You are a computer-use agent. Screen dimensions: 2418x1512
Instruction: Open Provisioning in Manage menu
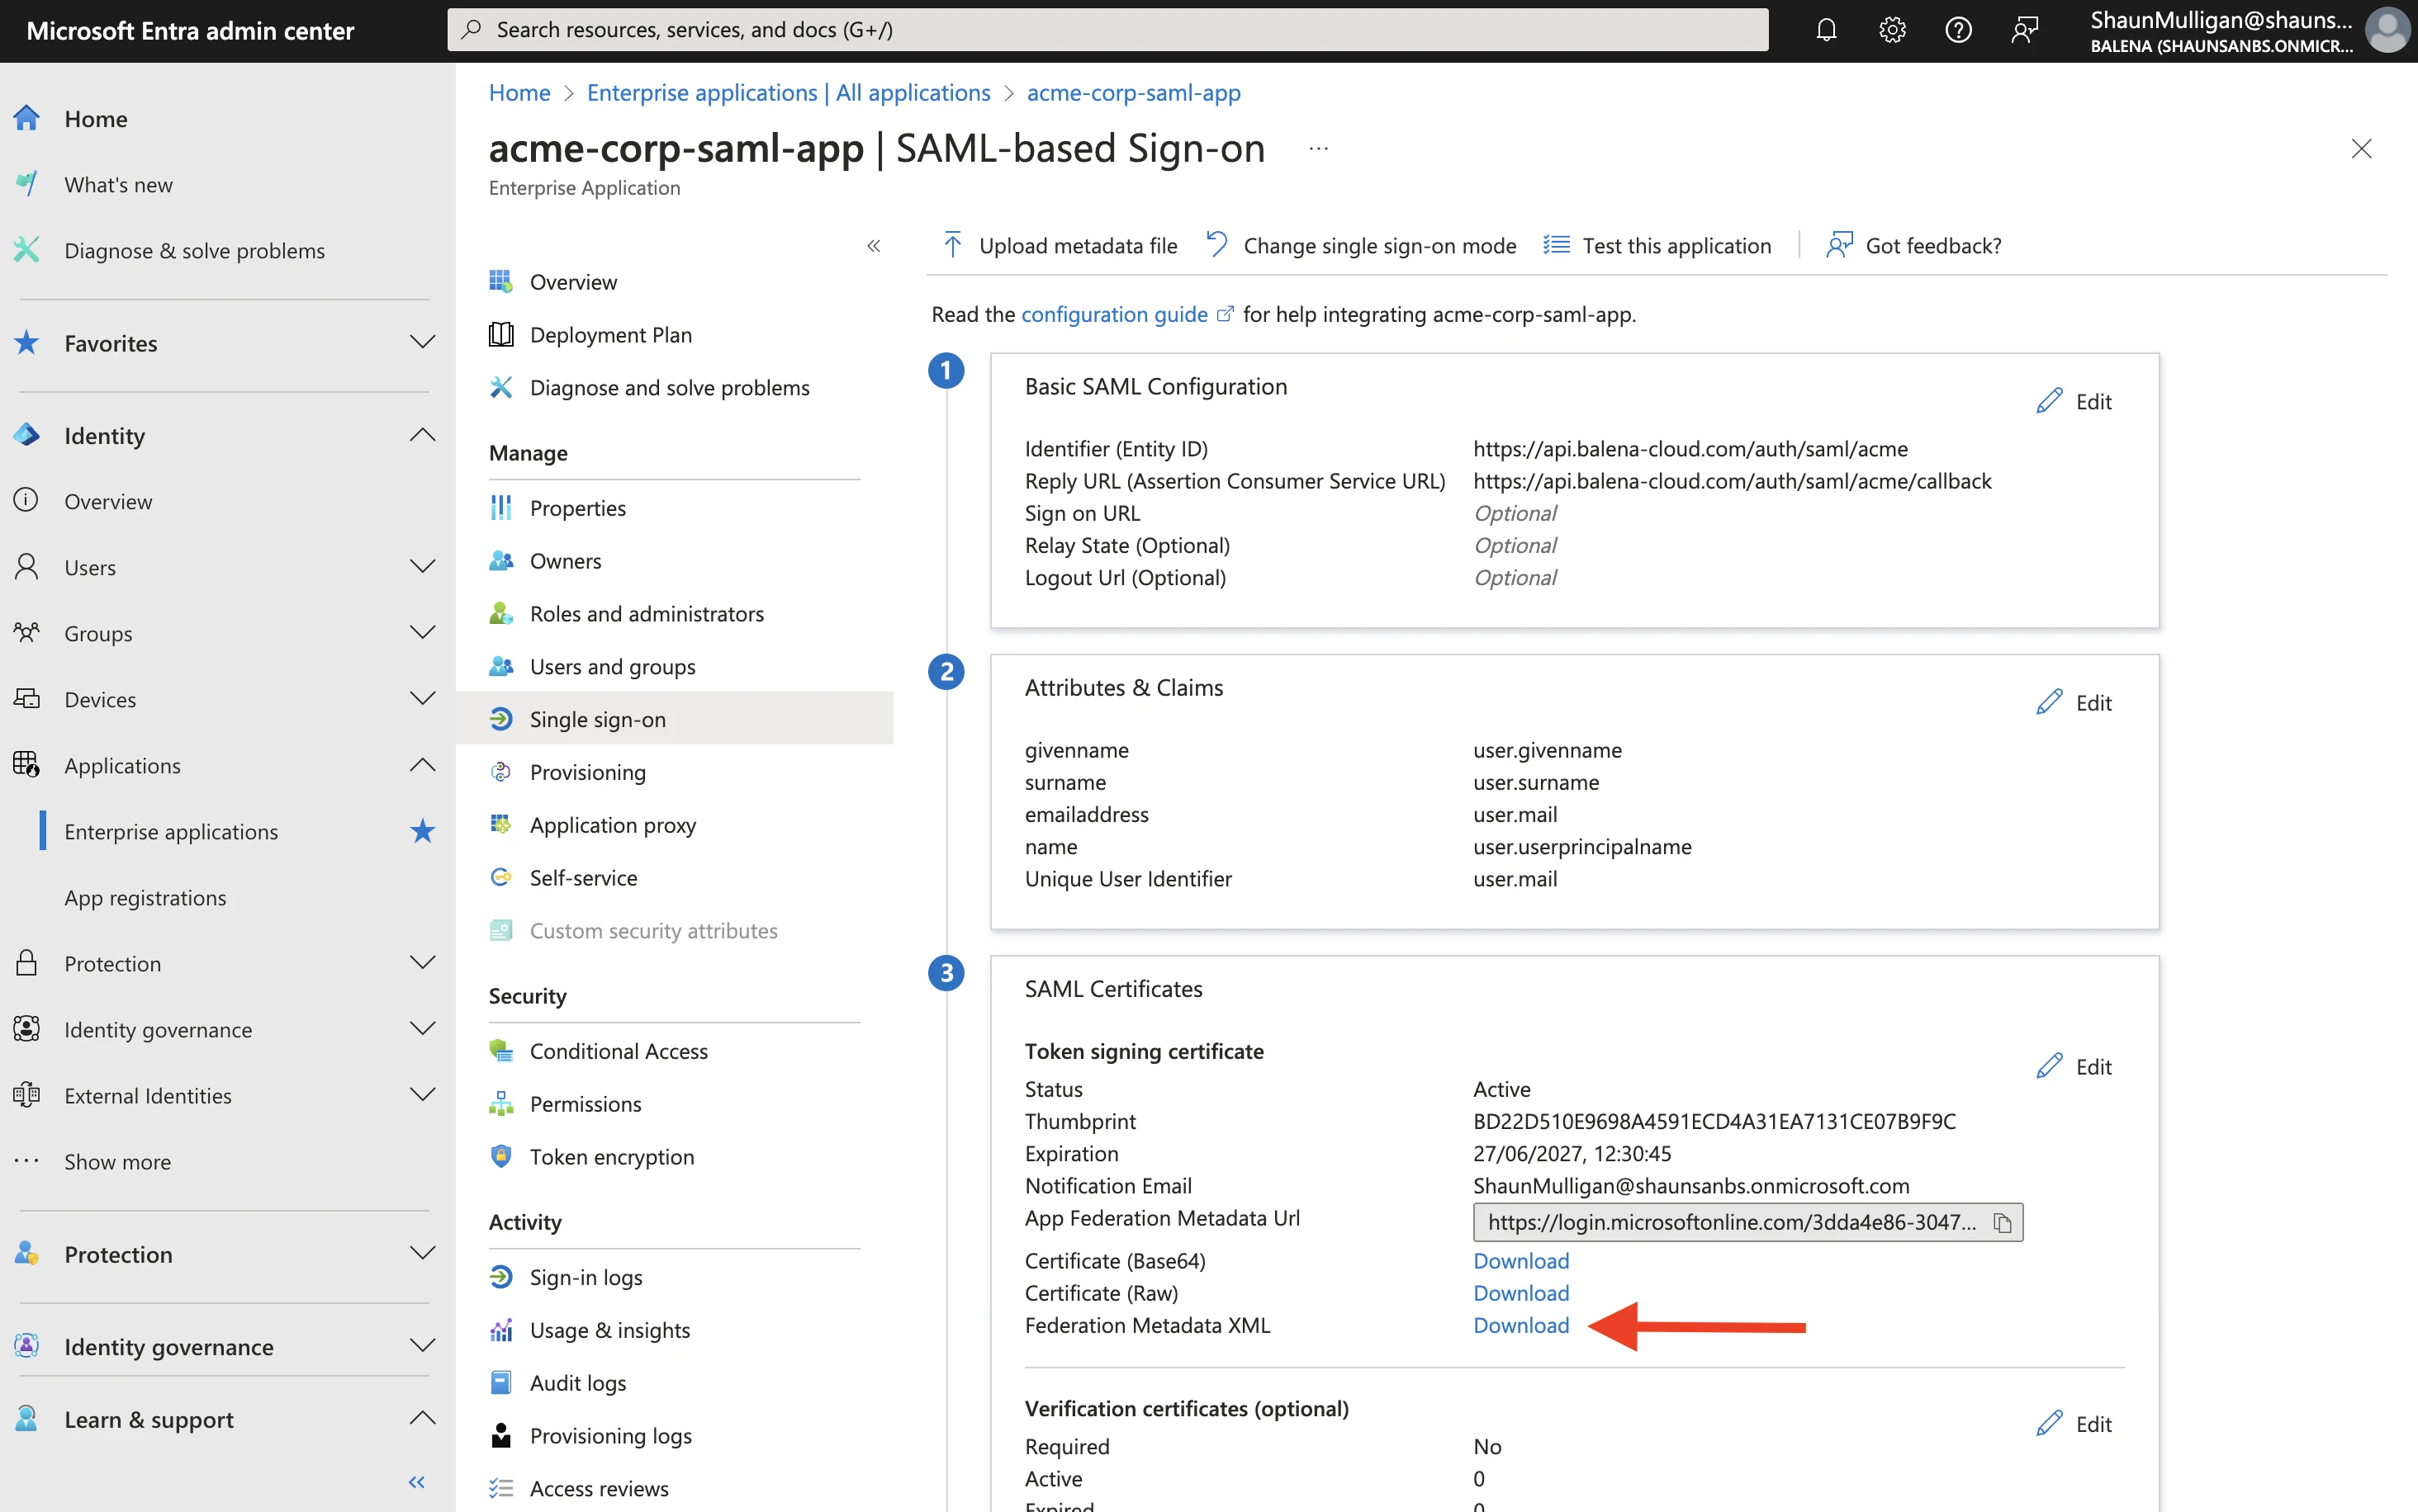tap(587, 772)
